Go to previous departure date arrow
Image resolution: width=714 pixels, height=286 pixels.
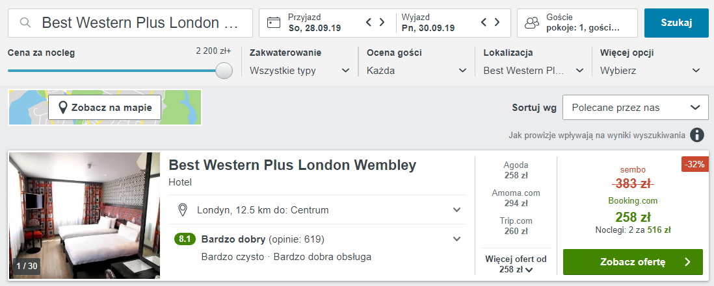(484, 23)
